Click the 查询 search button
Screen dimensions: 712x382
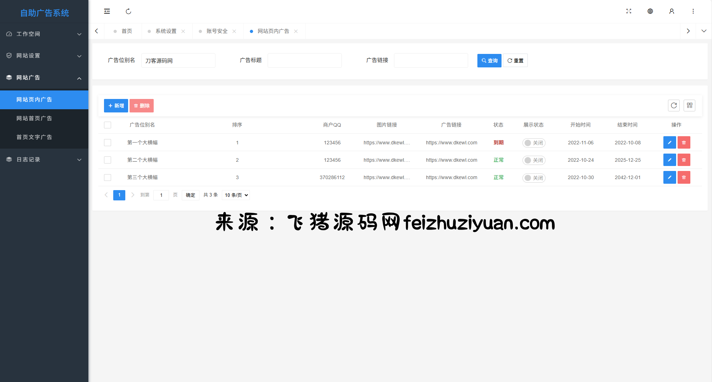(489, 61)
